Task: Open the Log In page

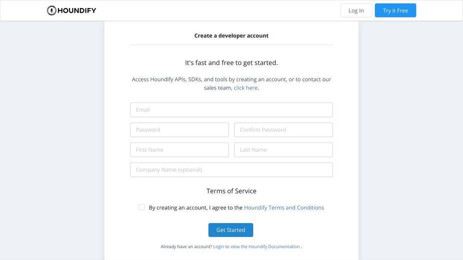Action: pyautogui.click(x=356, y=10)
